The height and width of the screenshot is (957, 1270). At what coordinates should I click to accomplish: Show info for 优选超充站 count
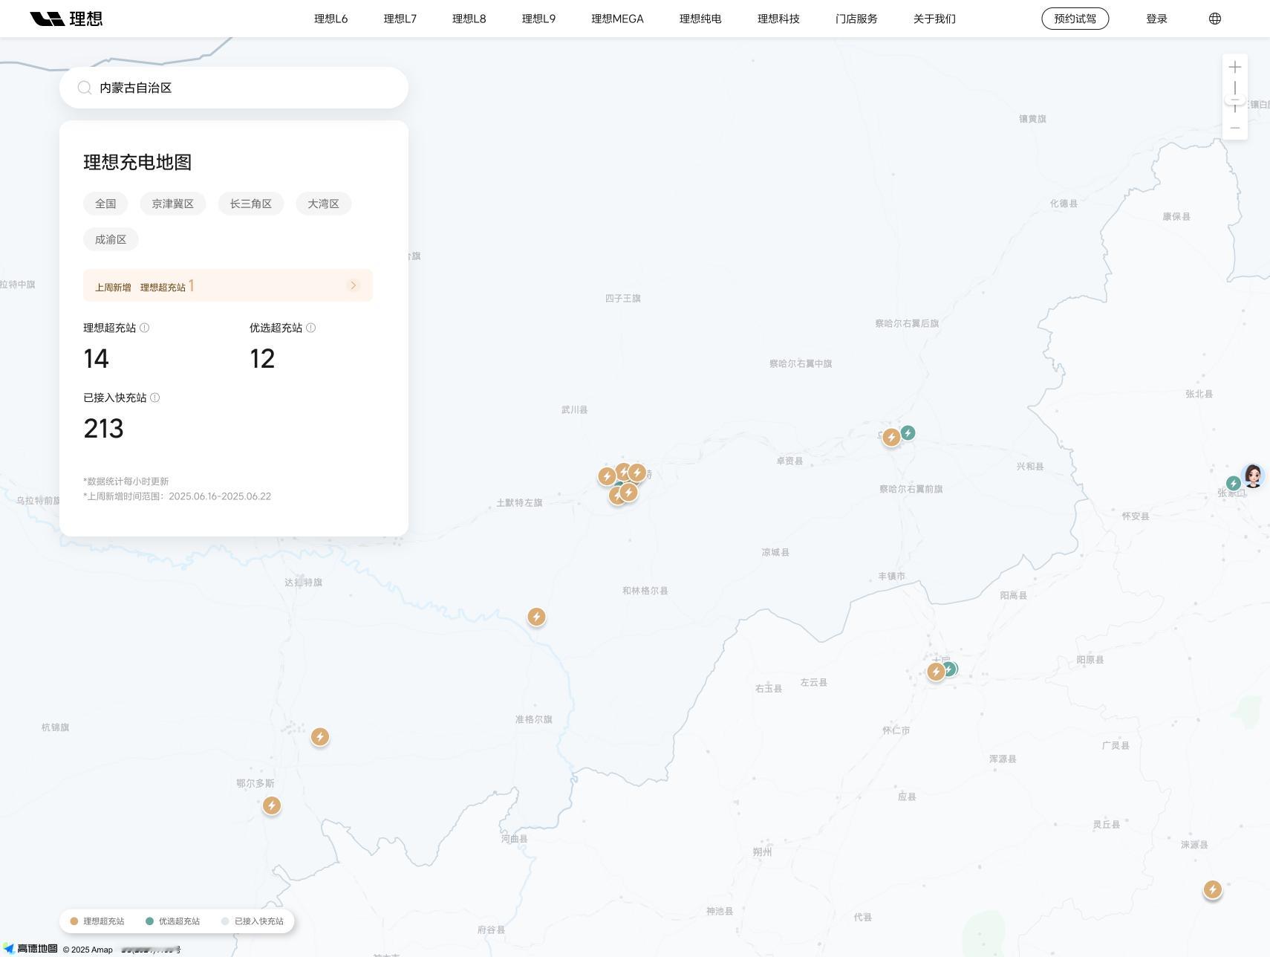click(x=311, y=328)
